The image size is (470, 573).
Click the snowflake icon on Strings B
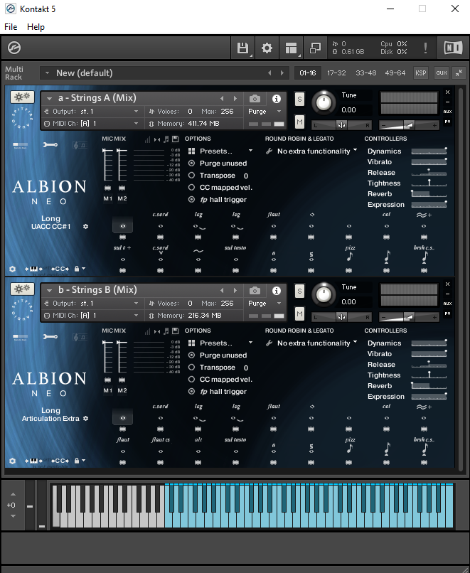click(22, 289)
